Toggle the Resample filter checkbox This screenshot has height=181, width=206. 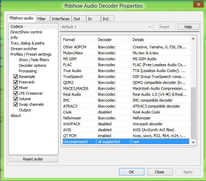point(16,77)
